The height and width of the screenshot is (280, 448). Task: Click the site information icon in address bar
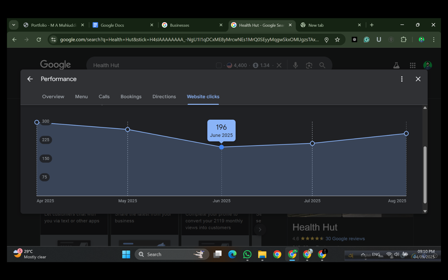pyautogui.click(x=54, y=40)
